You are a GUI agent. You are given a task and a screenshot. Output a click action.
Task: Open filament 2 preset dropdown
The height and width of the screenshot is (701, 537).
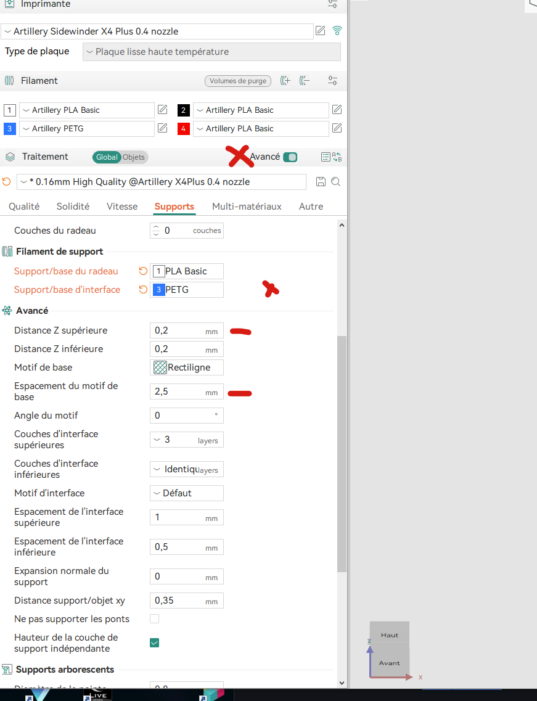261,110
